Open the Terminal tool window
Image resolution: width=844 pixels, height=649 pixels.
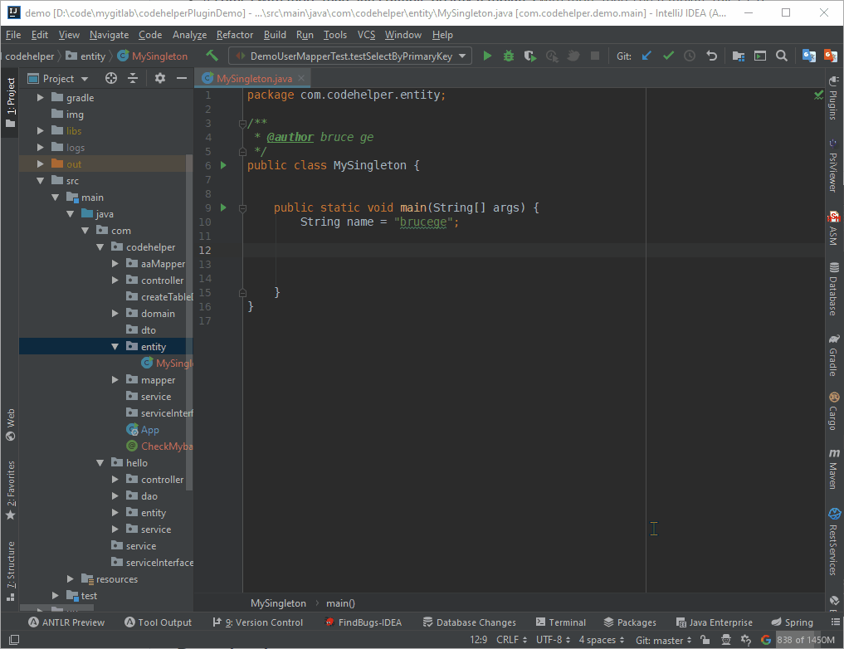(x=561, y=622)
